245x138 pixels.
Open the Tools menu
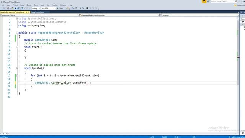(x=42, y=5)
